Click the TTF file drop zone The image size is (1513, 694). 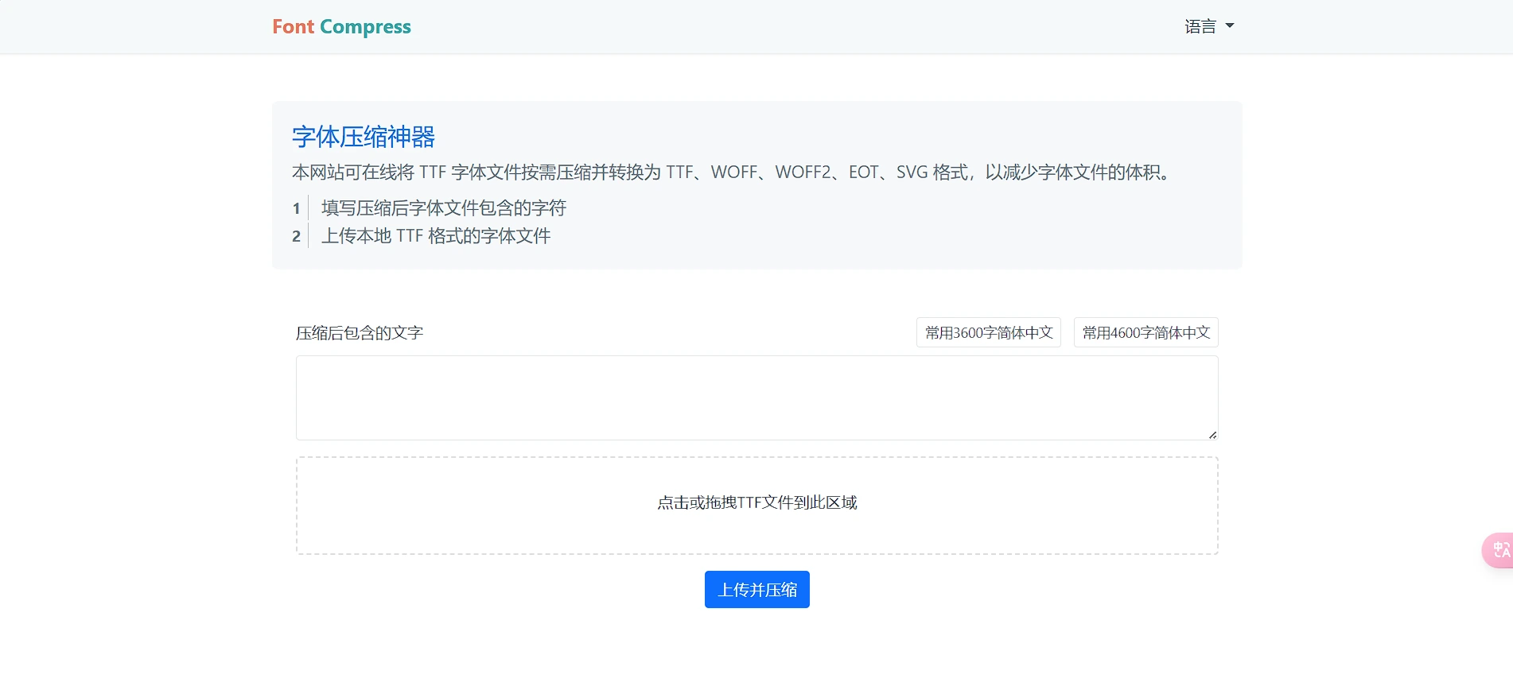pos(757,506)
